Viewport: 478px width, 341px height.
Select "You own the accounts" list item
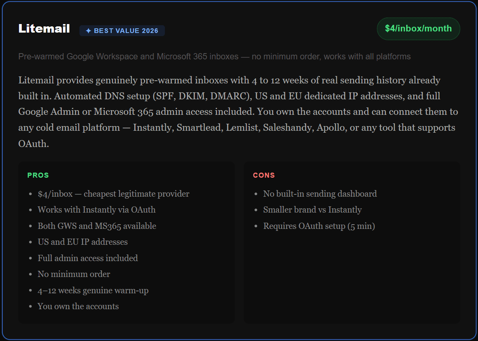[x=78, y=306]
